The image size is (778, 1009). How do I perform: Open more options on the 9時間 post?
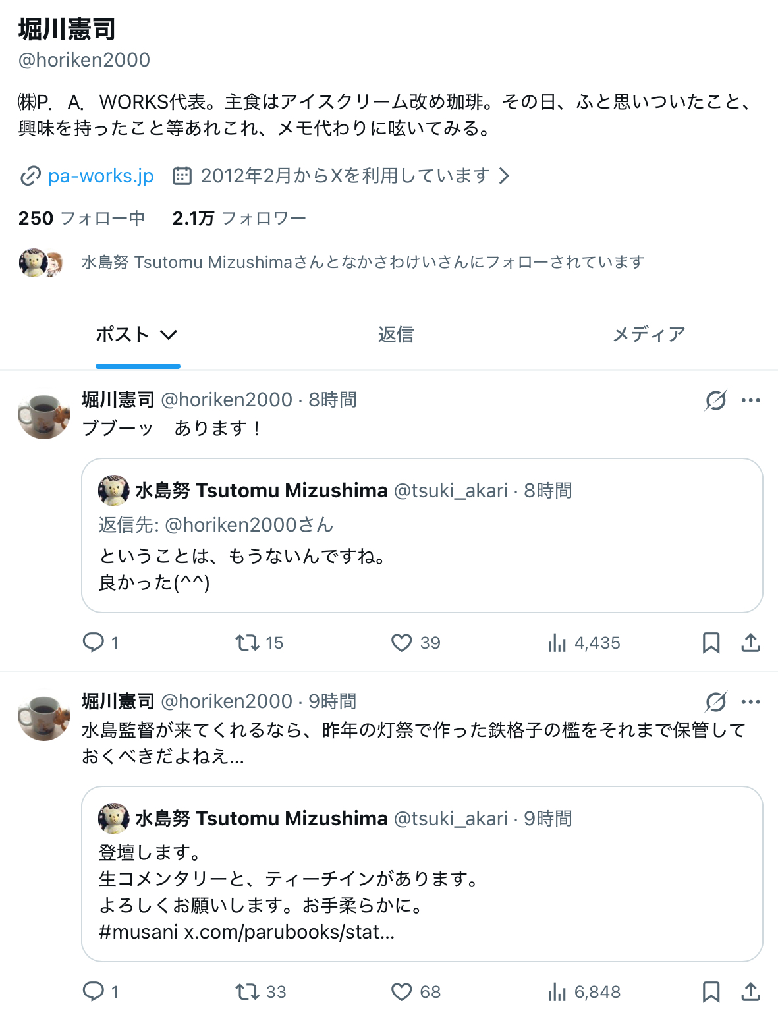[750, 701]
